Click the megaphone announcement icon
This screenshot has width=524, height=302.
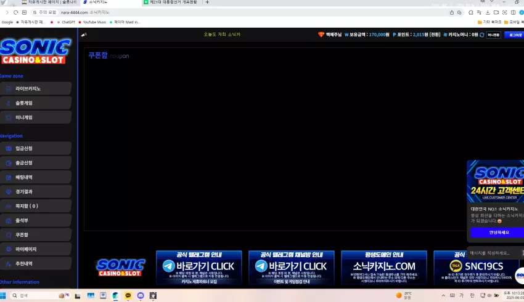click(84, 34)
